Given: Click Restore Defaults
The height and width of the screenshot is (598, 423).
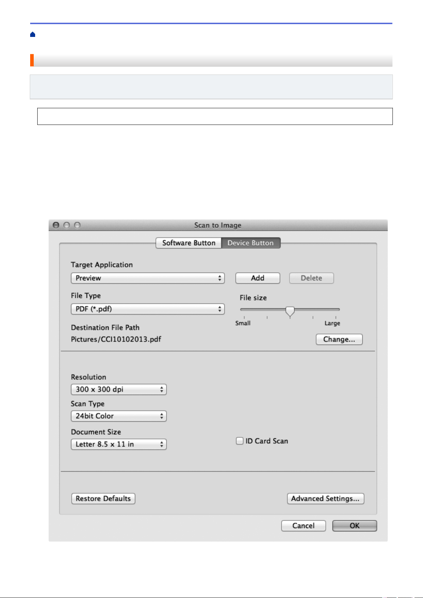Looking at the screenshot, I should pyautogui.click(x=103, y=498).
